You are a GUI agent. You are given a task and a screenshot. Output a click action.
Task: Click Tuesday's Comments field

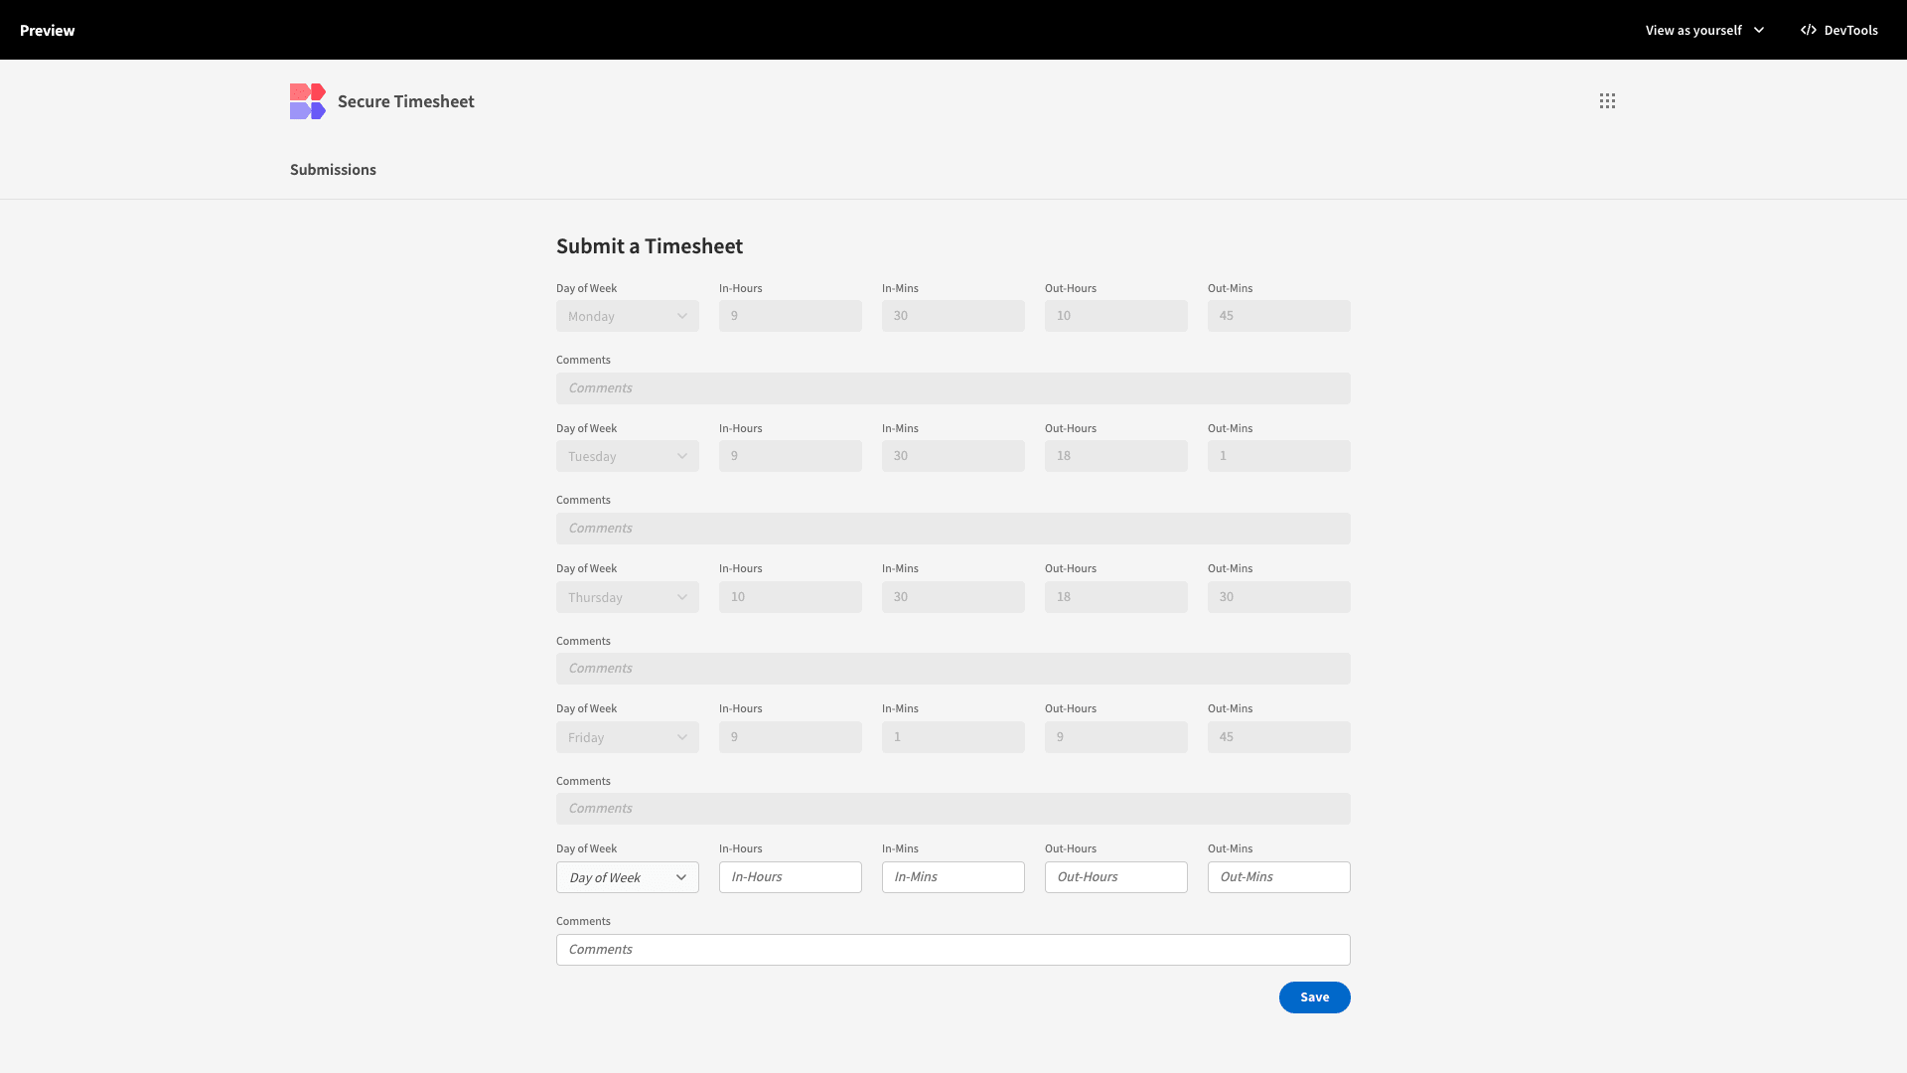click(953, 529)
